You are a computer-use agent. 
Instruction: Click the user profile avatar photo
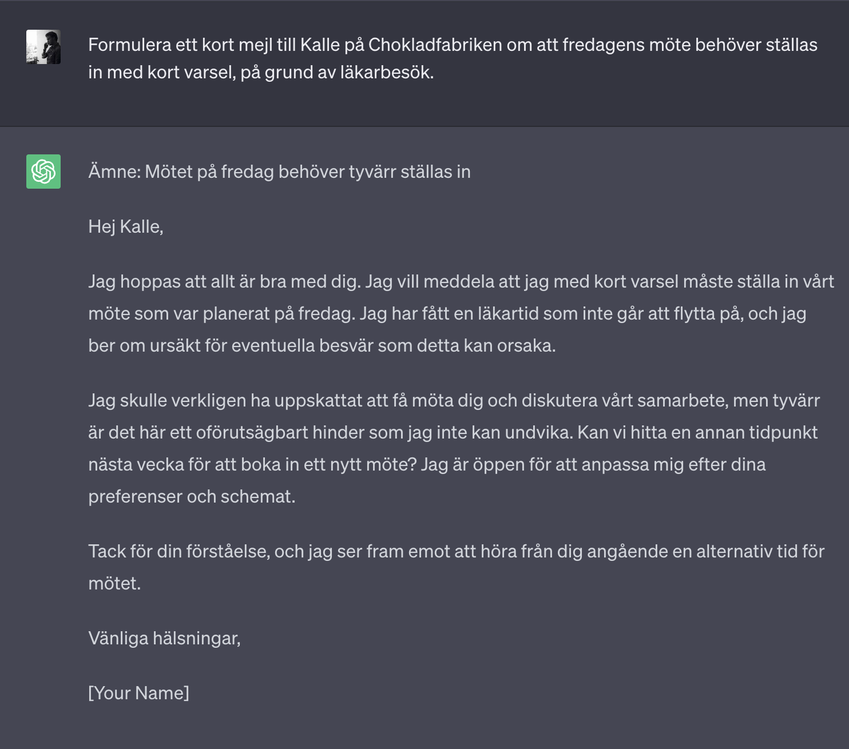43,47
